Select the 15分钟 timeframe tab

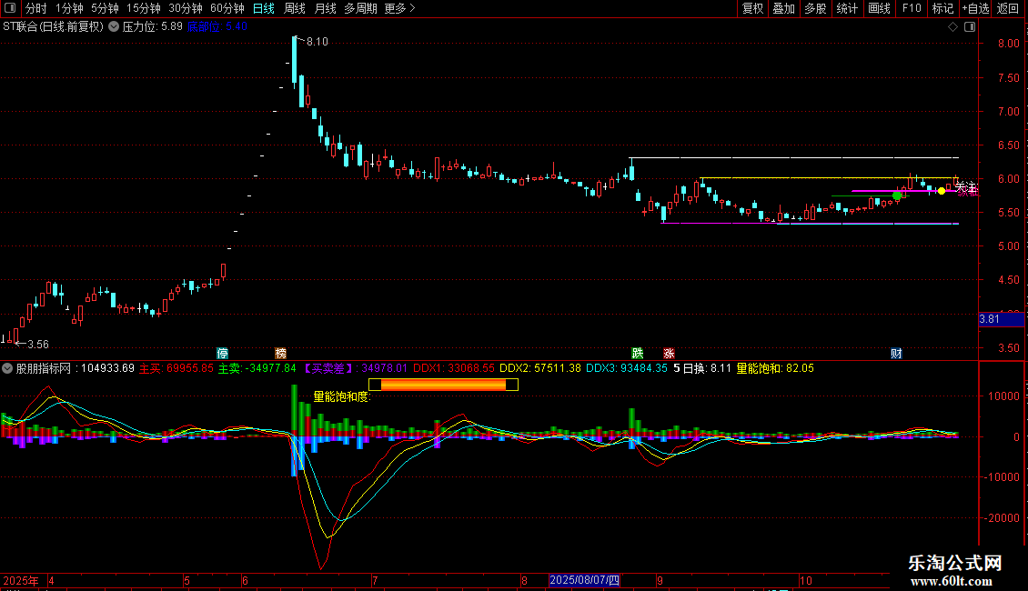(x=143, y=8)
